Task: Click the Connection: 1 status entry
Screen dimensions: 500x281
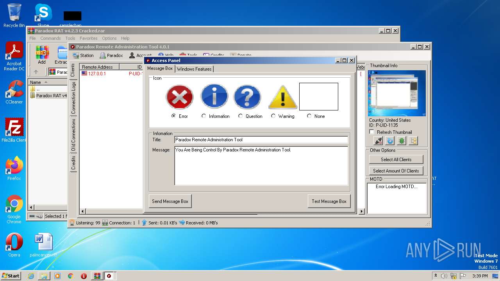Action: (119, 223)
